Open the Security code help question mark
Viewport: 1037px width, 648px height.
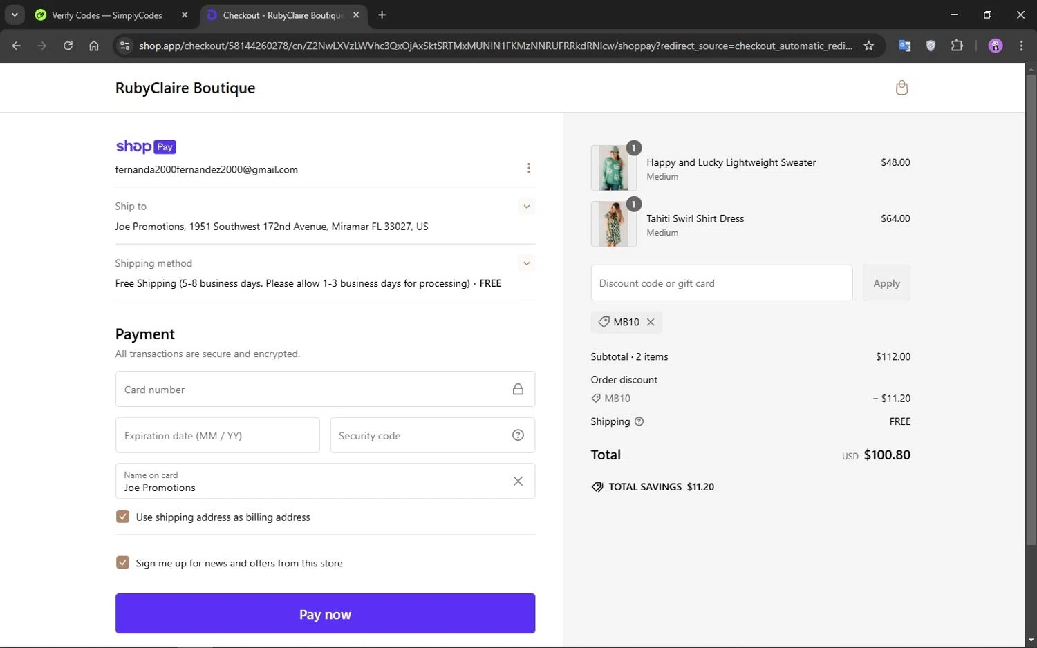pyautogui.click(x=518, y=435)
